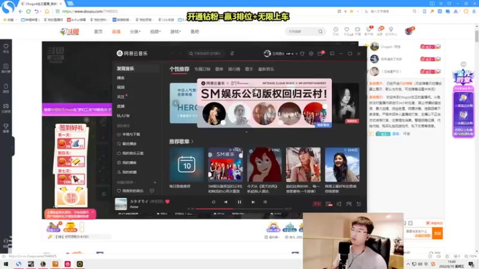
Task: Select 视频 in the sidebar
Action: point(121,87)
